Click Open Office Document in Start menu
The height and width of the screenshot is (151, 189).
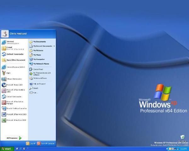[14, 60]
